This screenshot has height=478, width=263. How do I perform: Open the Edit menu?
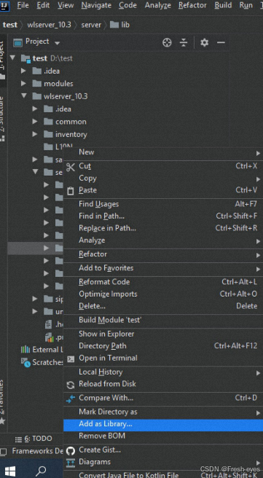(44, 5)
